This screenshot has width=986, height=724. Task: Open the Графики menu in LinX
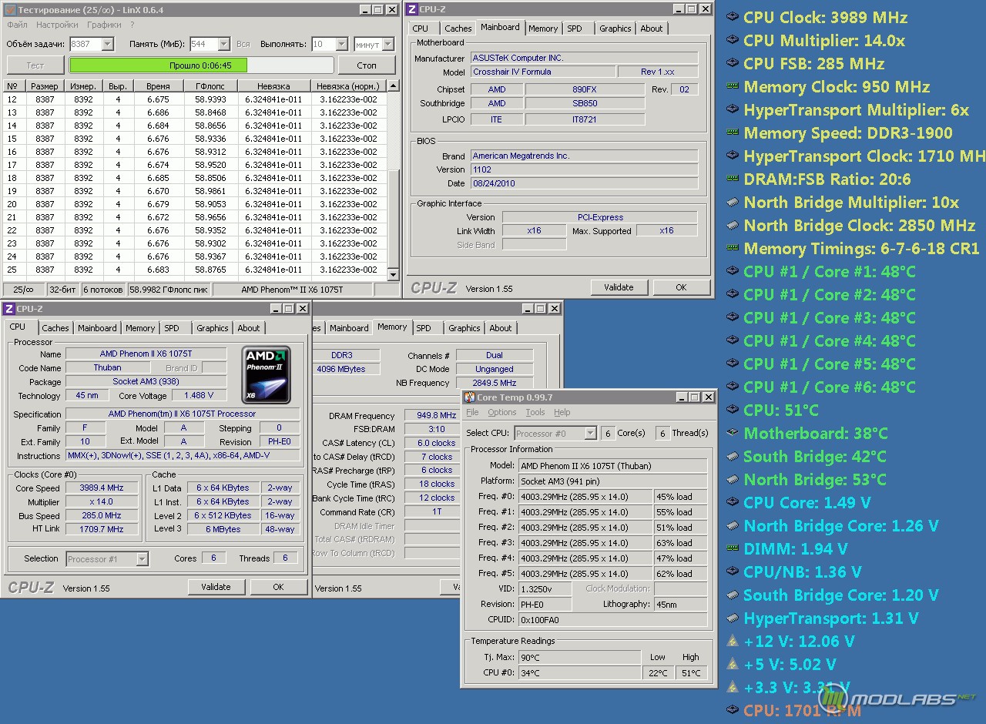(x=104, y=25)
